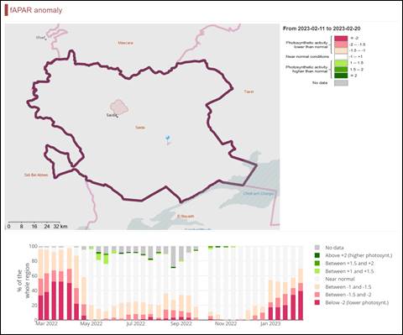This screenshot has height=335, width=403.
Task: Toggle Below -2 lower photosynt. legend entry
Action: (x=352, y=302)
